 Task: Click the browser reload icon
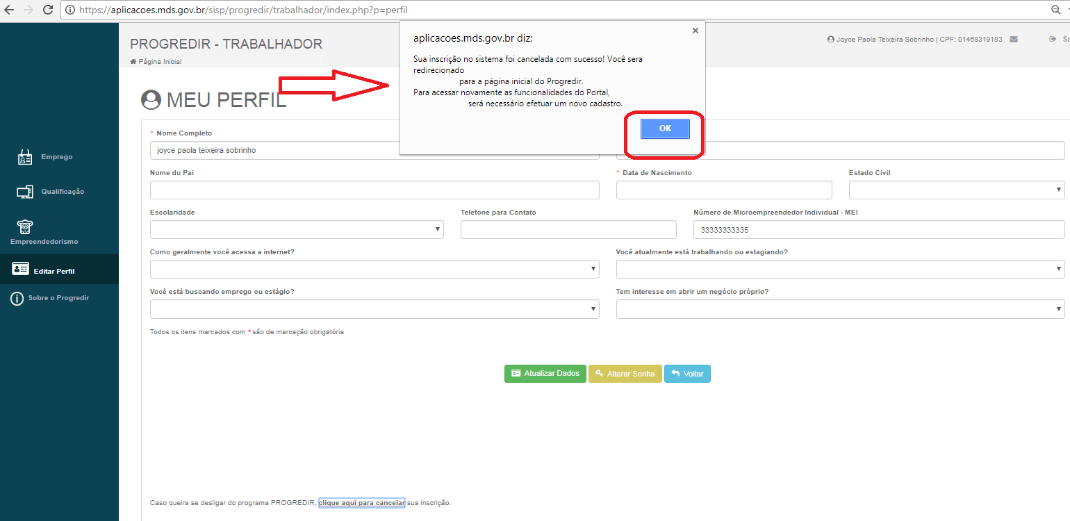(x=48, y=10)
